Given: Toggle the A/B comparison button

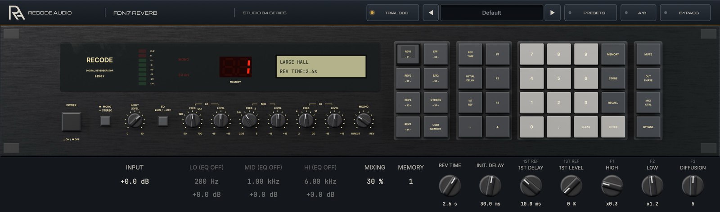Looking at the screenshot, I should [639, 13].
